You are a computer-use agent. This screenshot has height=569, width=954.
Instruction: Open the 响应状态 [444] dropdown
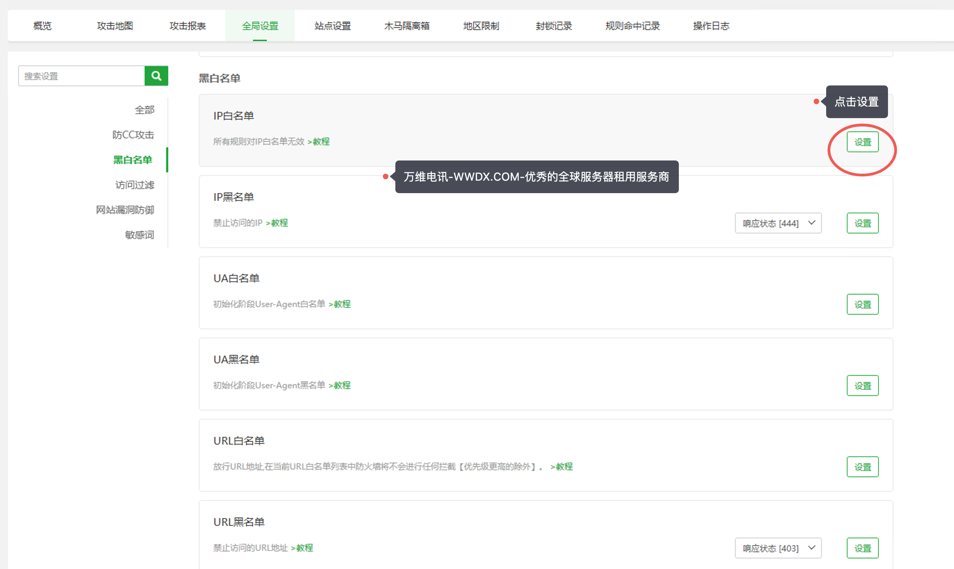click(778, 223)
